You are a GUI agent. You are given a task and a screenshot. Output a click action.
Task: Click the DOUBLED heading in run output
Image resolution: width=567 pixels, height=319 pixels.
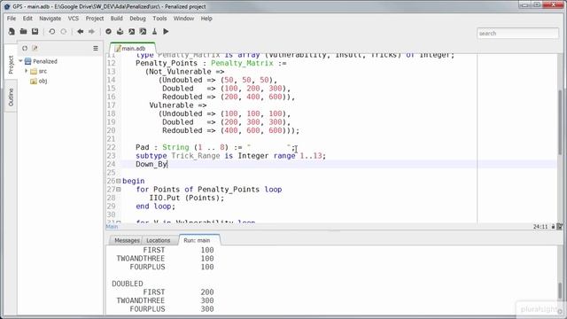click(x=128, y=284)
